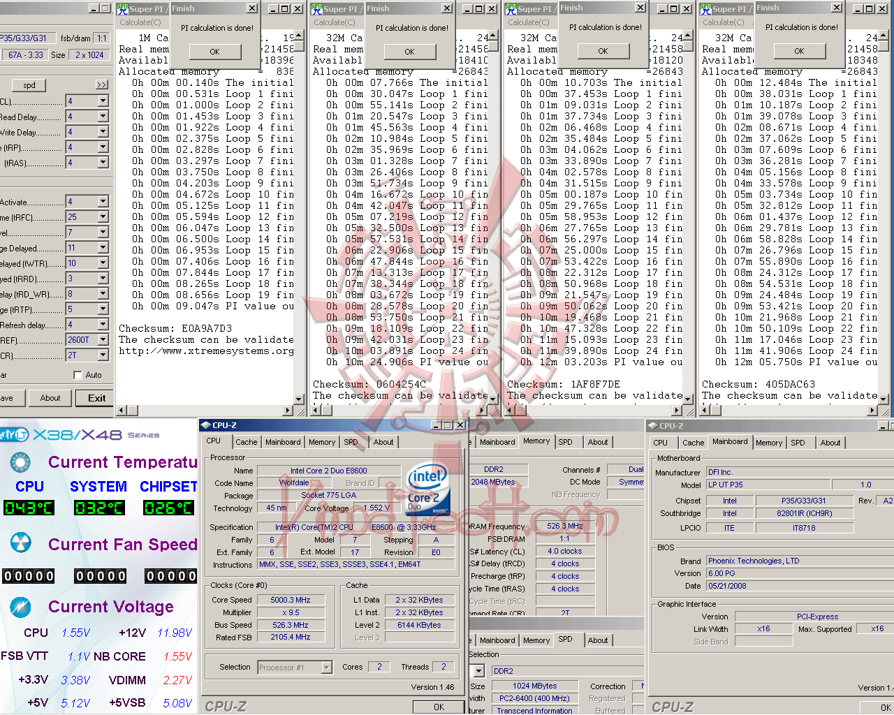The height and width of the screenshot is (715, 894).
Task: Open the Read Delay dropdown
Action: point(103,117)
